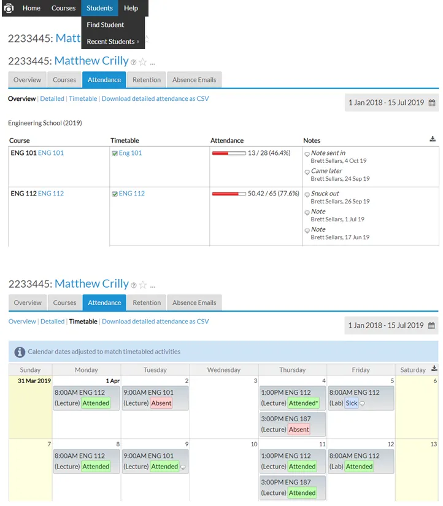This screenshot has width=443, height=506.
Task: Open the comment icon for the 17 Jun 19 note
Action: pyautogui.click(x=307, y=231)
